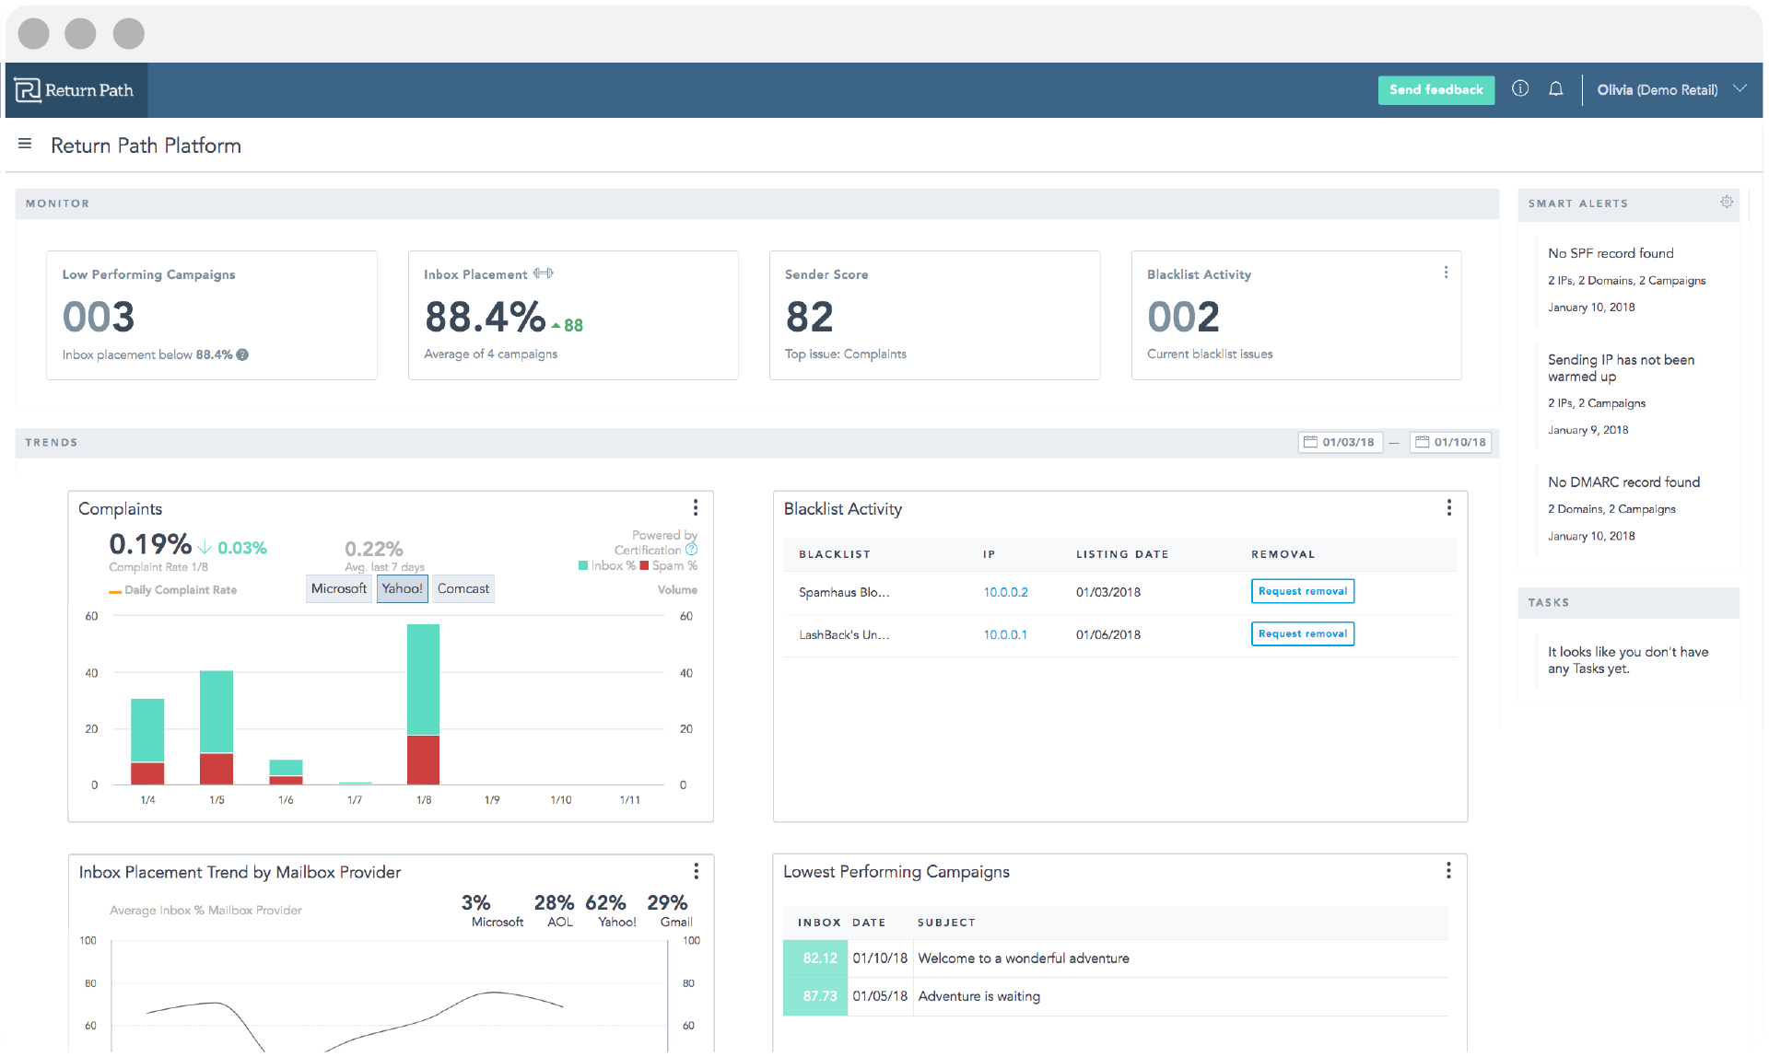Pick the end date 01/10/18
Screen dimensions: 1769x1057
1451,442
